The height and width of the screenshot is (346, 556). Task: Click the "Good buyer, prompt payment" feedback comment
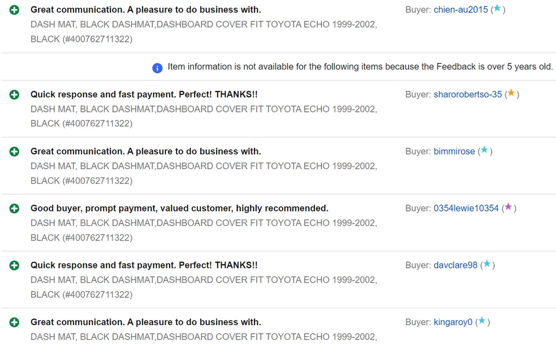(179, 208)
